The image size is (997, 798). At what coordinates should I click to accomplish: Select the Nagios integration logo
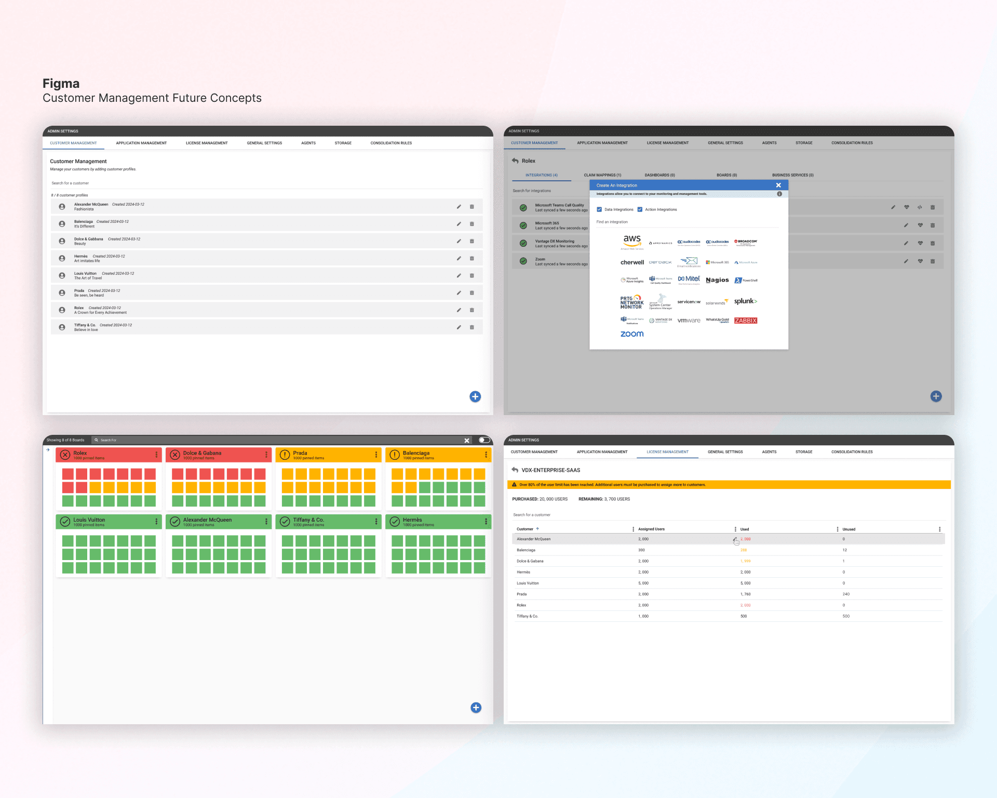pyautogui.click(x=717, y=280)
